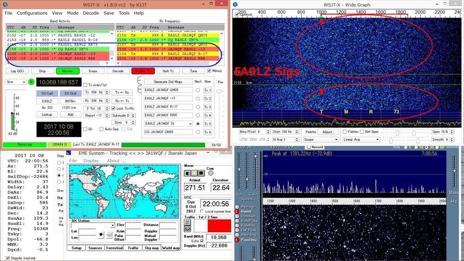
Task: Uncheck the Menus checkbox
Action: pos(209,71)
